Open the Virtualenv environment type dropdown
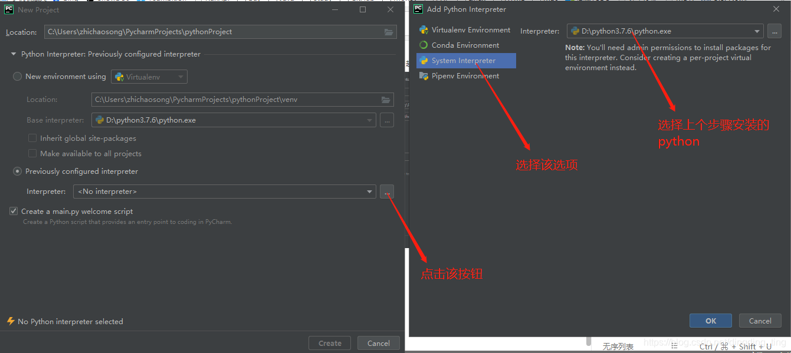 pyautogui.click(x=149, y=77)
